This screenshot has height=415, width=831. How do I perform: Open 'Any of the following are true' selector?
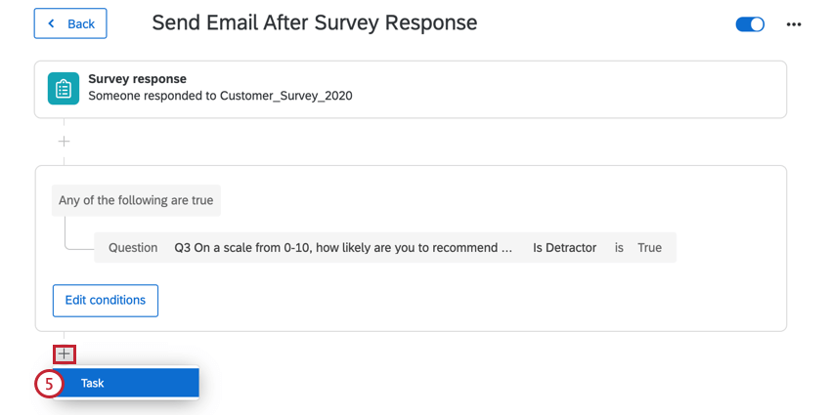pyautogui.click(x=136, y=200)
